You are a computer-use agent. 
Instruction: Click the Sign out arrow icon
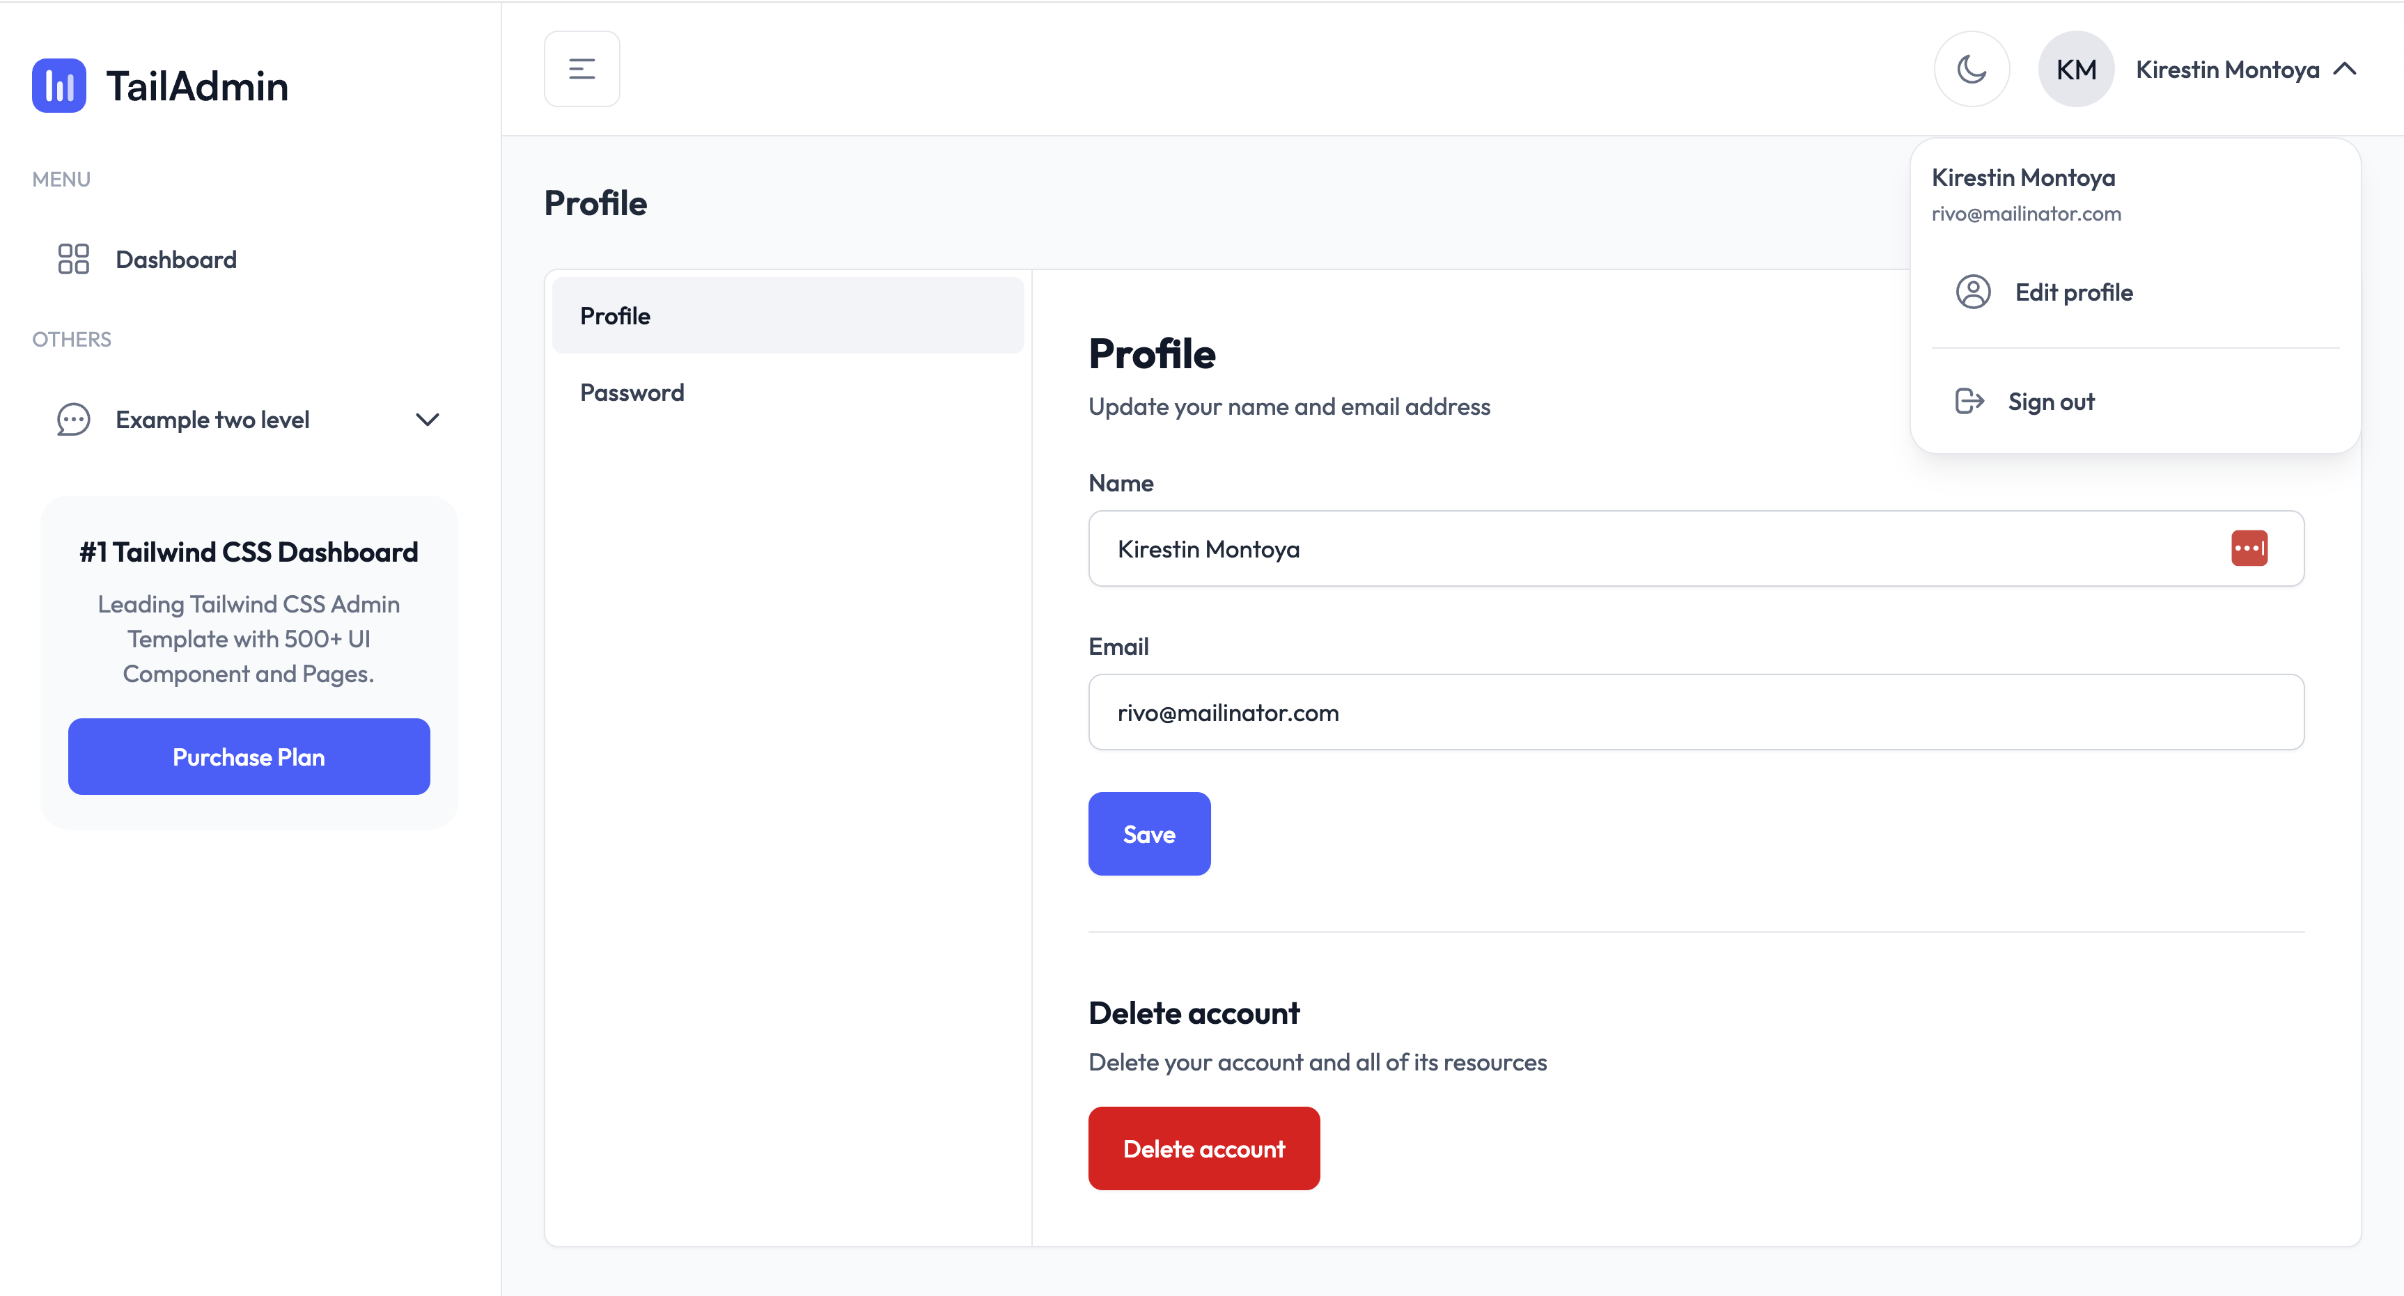tap(1969, 401)
